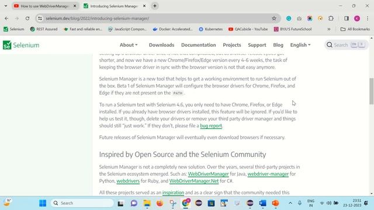This screenshot has height=210, width=374.
Task: Open the webdriver-manager link for Python
Action: point(268,174)
